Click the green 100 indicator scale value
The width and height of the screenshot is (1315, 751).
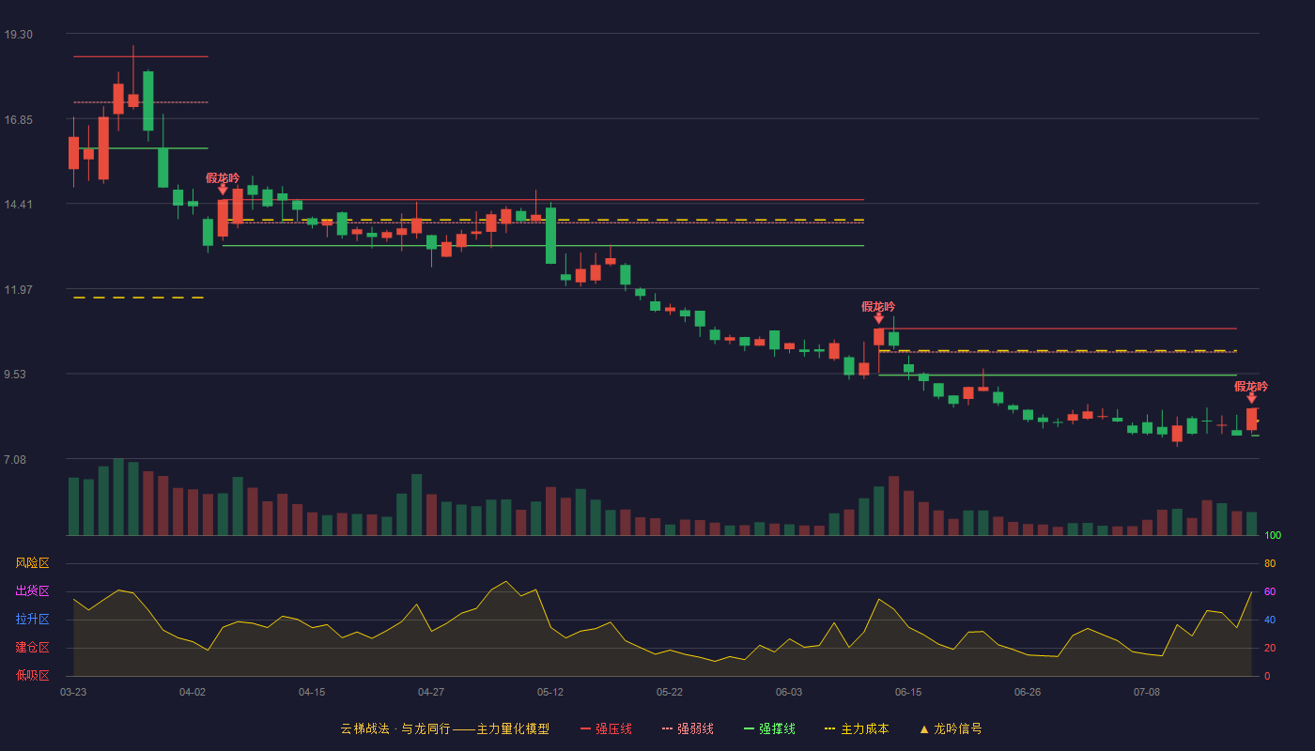coord(1273,536)
